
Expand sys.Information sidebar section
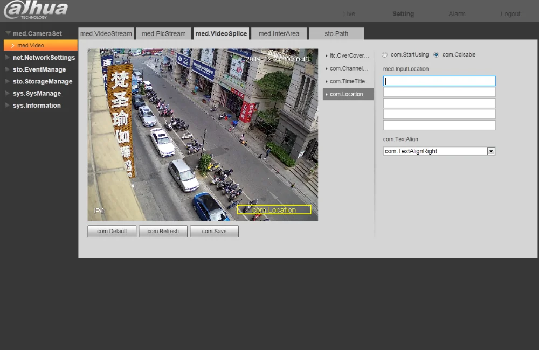[x=37, y=106]
